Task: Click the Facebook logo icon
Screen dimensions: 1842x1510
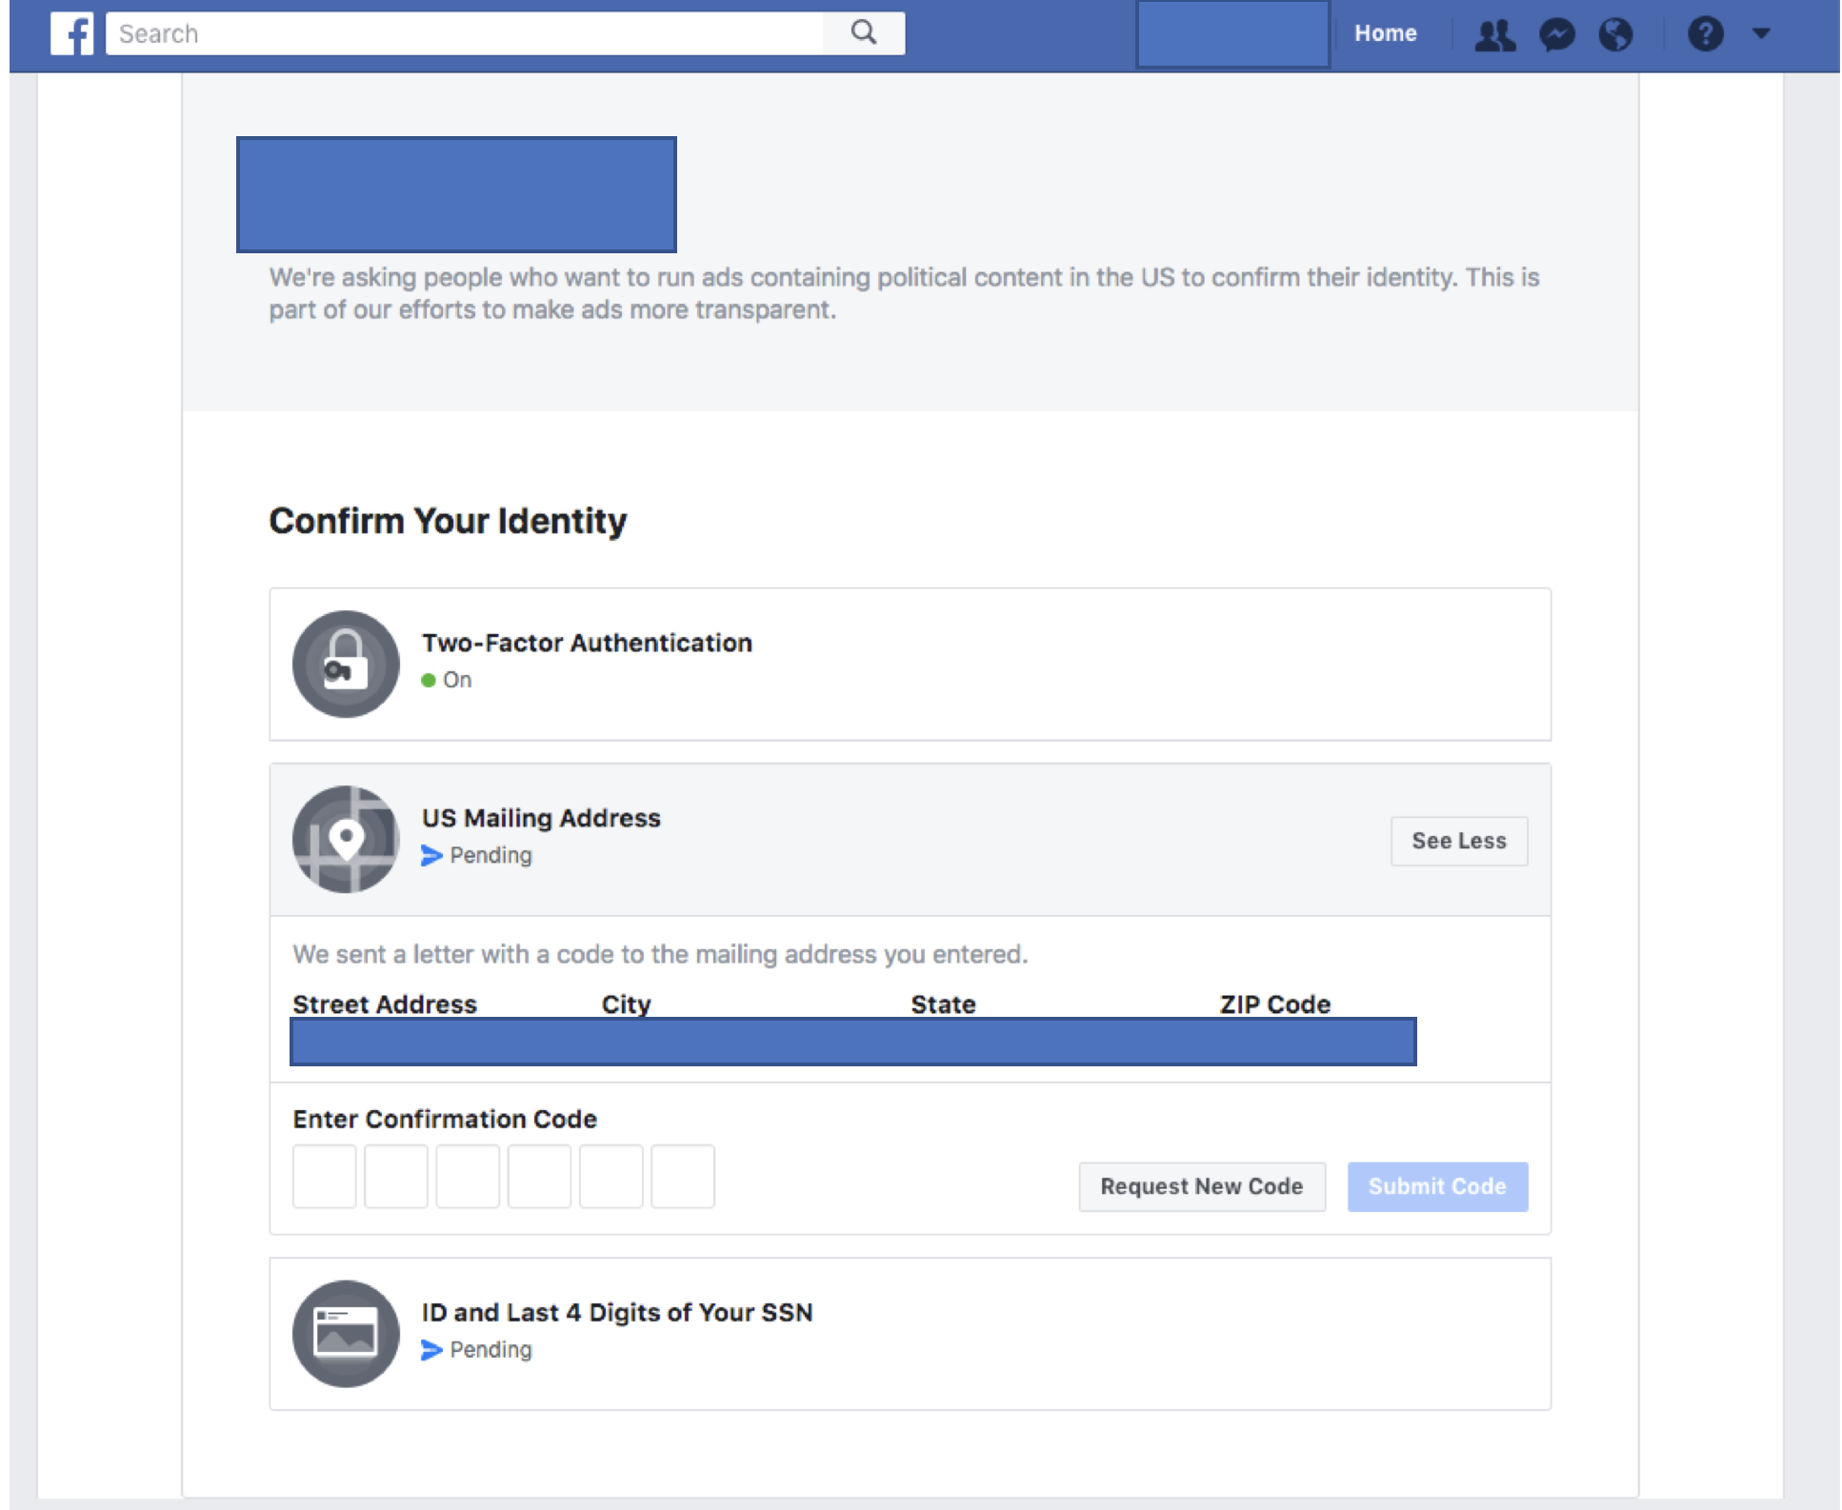Action: coord(72,34)
